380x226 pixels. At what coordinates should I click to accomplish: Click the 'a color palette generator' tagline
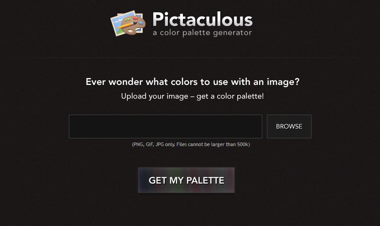click(203, 32)
